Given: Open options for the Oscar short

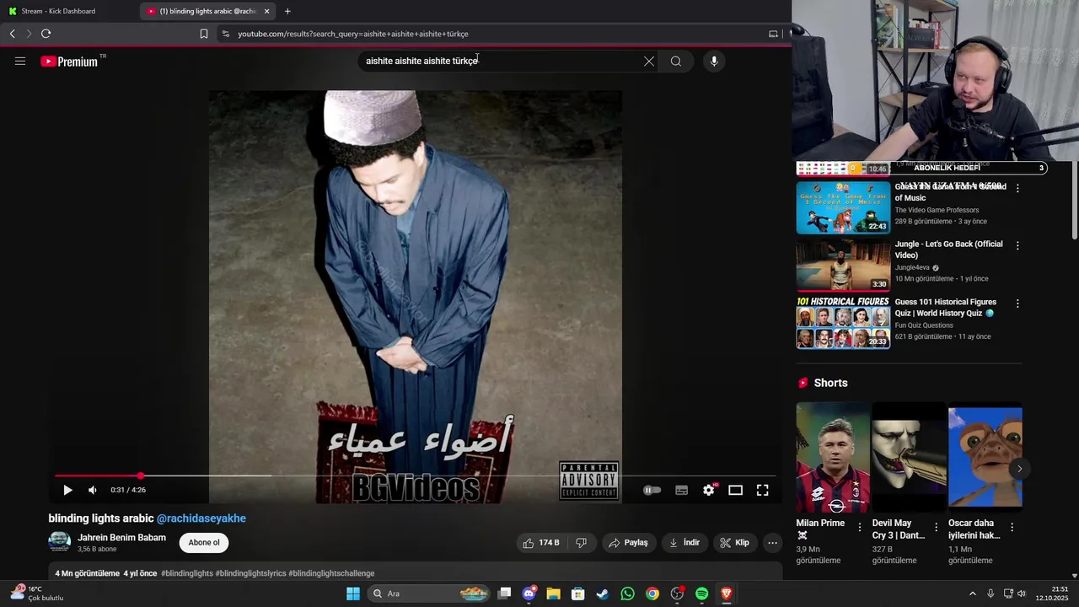Looking at the screenshot, I should click(x=1012, y=527).
